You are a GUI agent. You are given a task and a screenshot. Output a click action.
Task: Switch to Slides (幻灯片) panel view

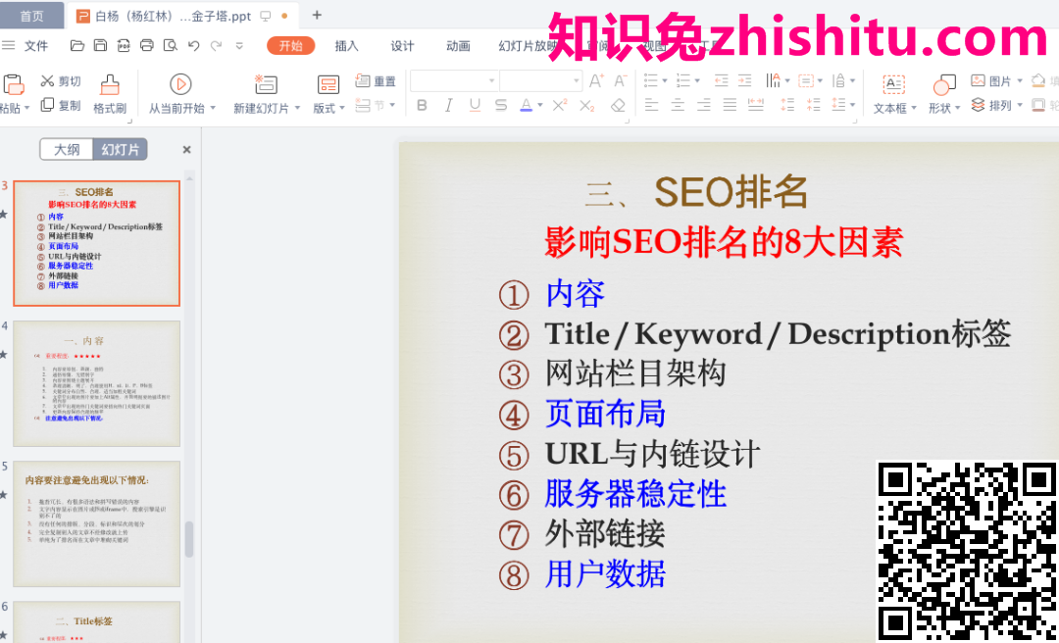pyautogui.click(x=120, y=150)
